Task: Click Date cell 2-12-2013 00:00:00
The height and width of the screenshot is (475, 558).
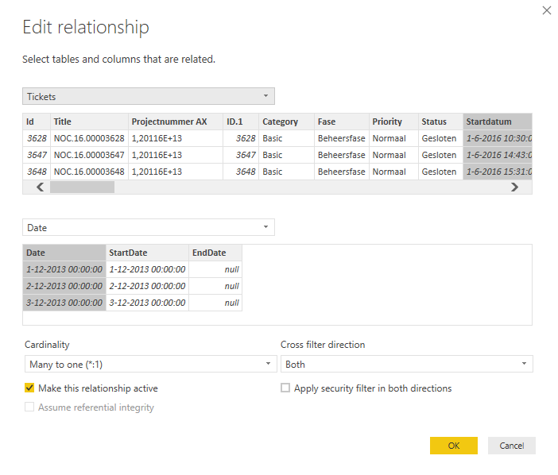Action: point(64,286)
